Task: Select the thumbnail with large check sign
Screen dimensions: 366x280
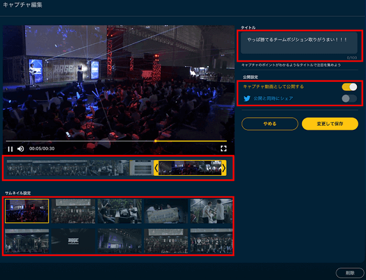Action: point(165,211)
